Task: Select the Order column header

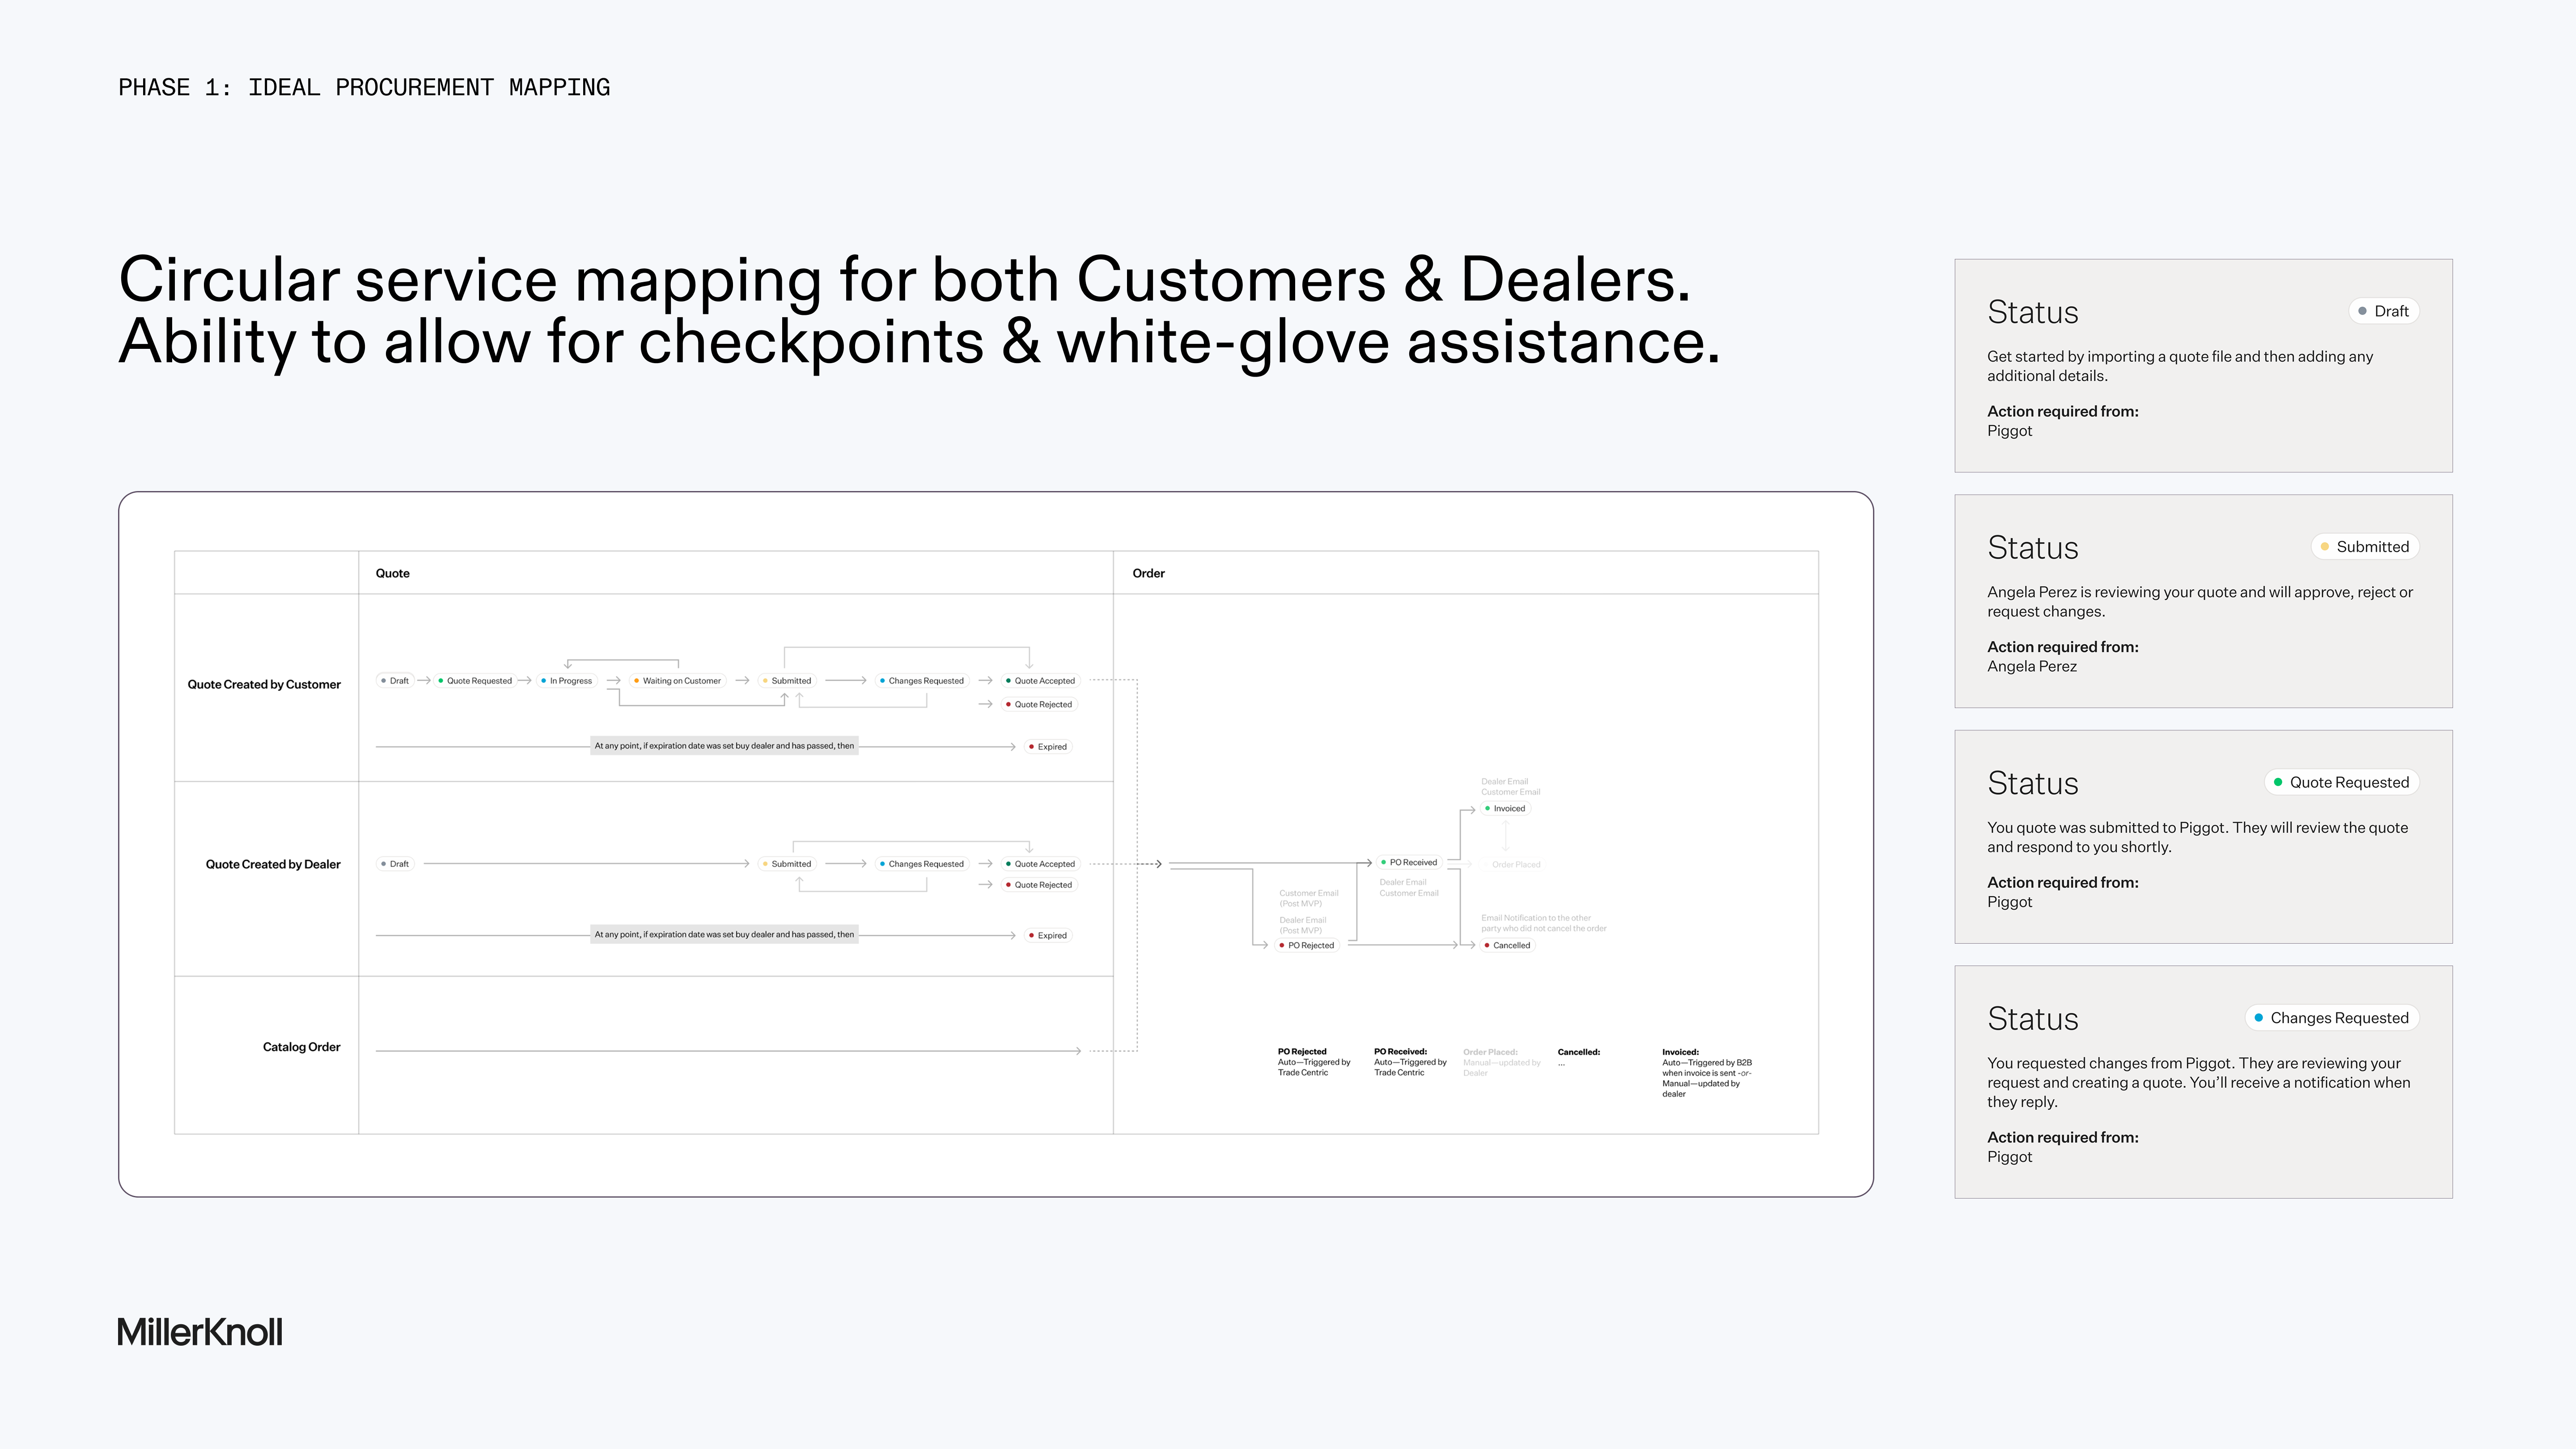Action: [1148, 573]
